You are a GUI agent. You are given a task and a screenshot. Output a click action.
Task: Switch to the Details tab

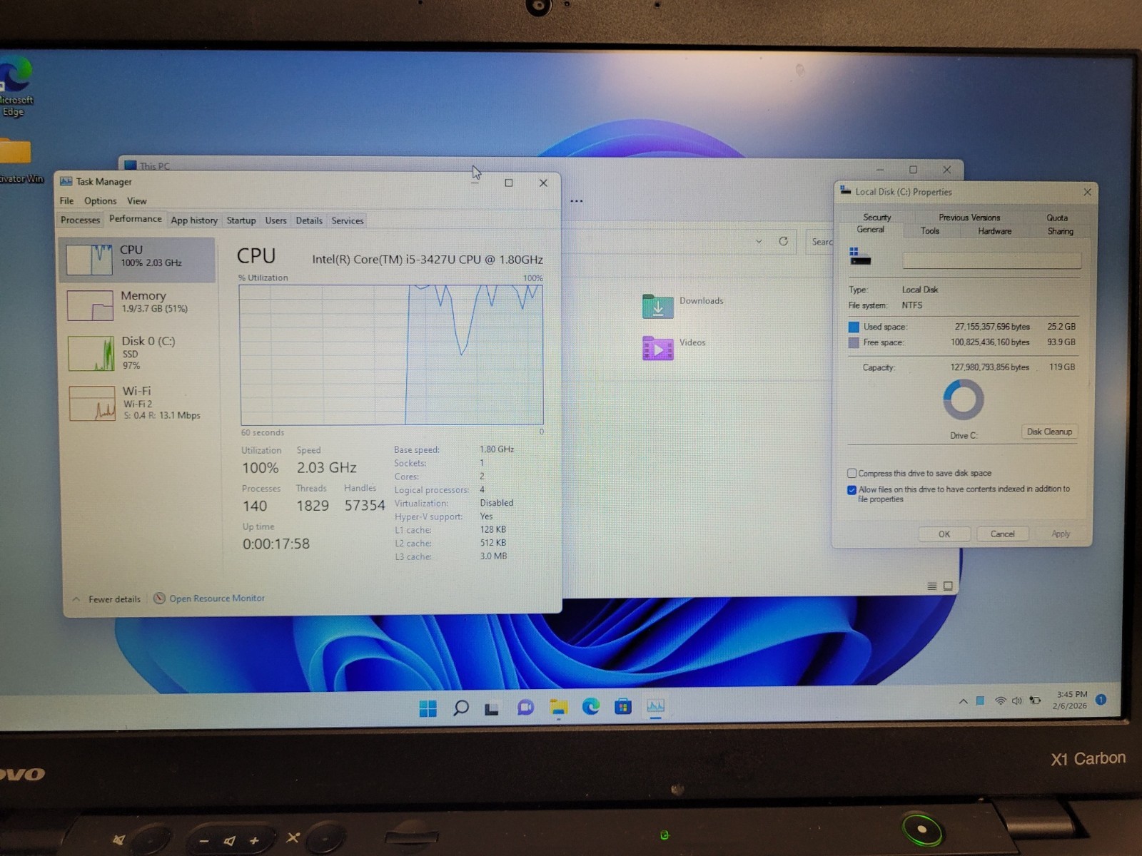click(309, 220)
